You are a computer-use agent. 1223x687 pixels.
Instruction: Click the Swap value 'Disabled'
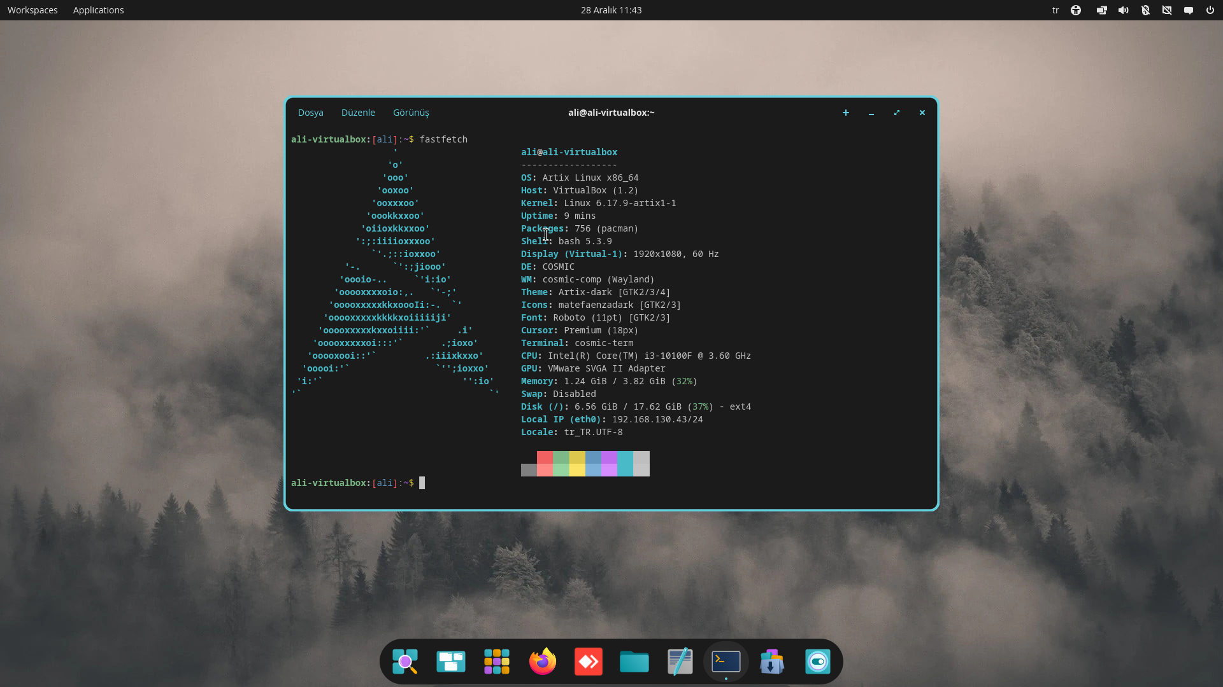click(575, 394)
